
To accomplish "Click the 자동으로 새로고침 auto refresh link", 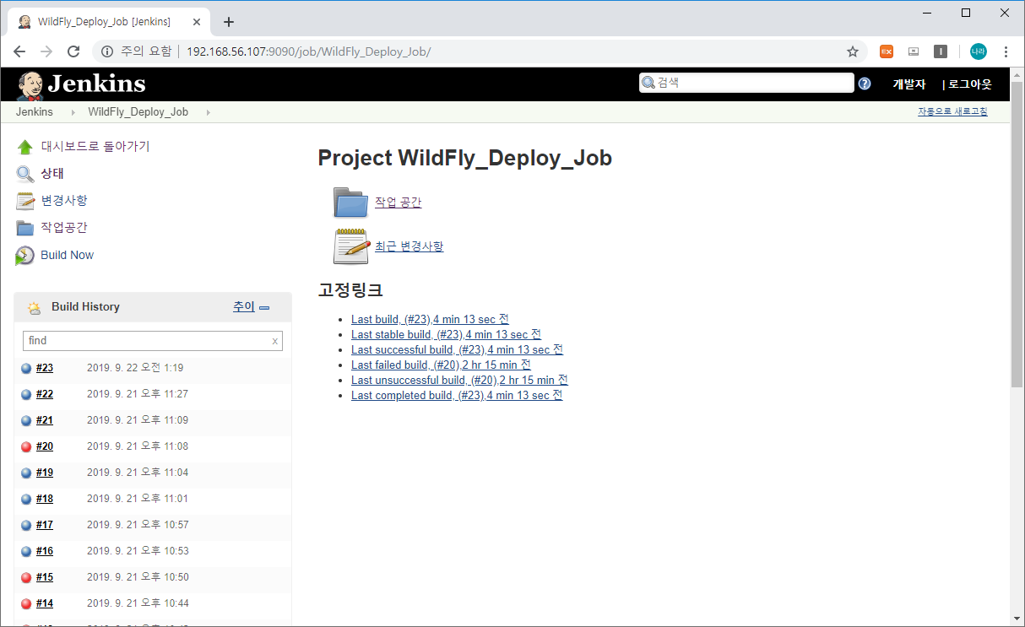I will tap(952, 111).
